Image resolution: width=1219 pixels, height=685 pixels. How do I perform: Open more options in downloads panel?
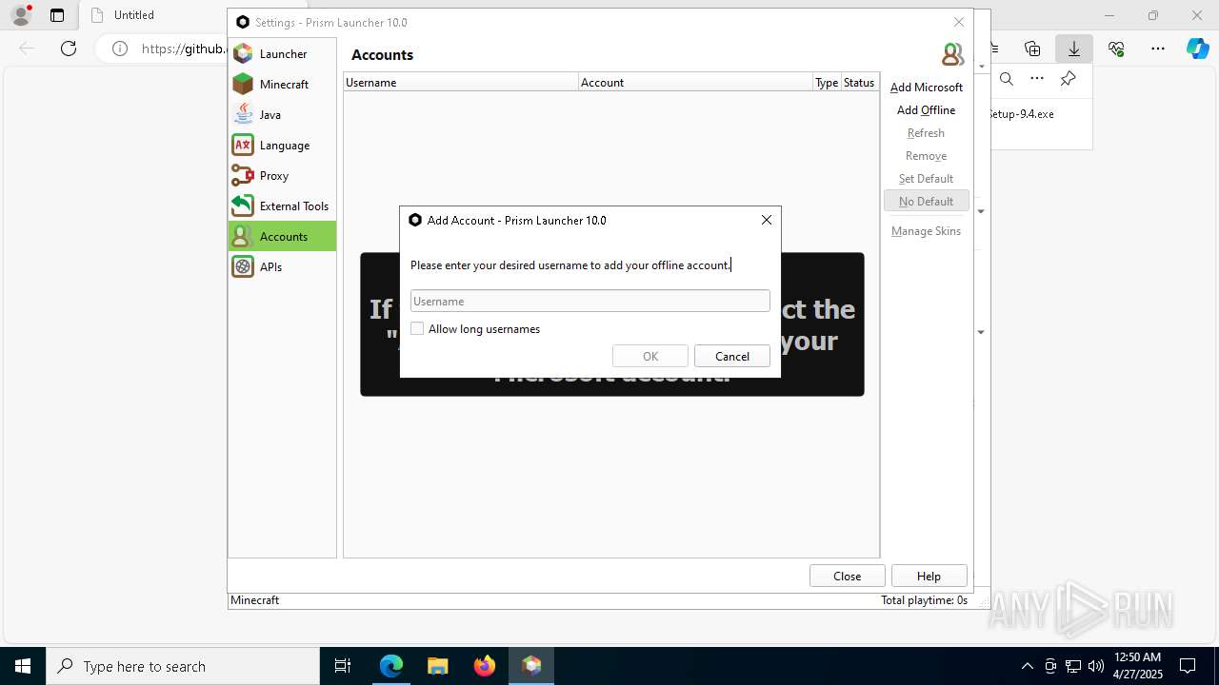1037,79
